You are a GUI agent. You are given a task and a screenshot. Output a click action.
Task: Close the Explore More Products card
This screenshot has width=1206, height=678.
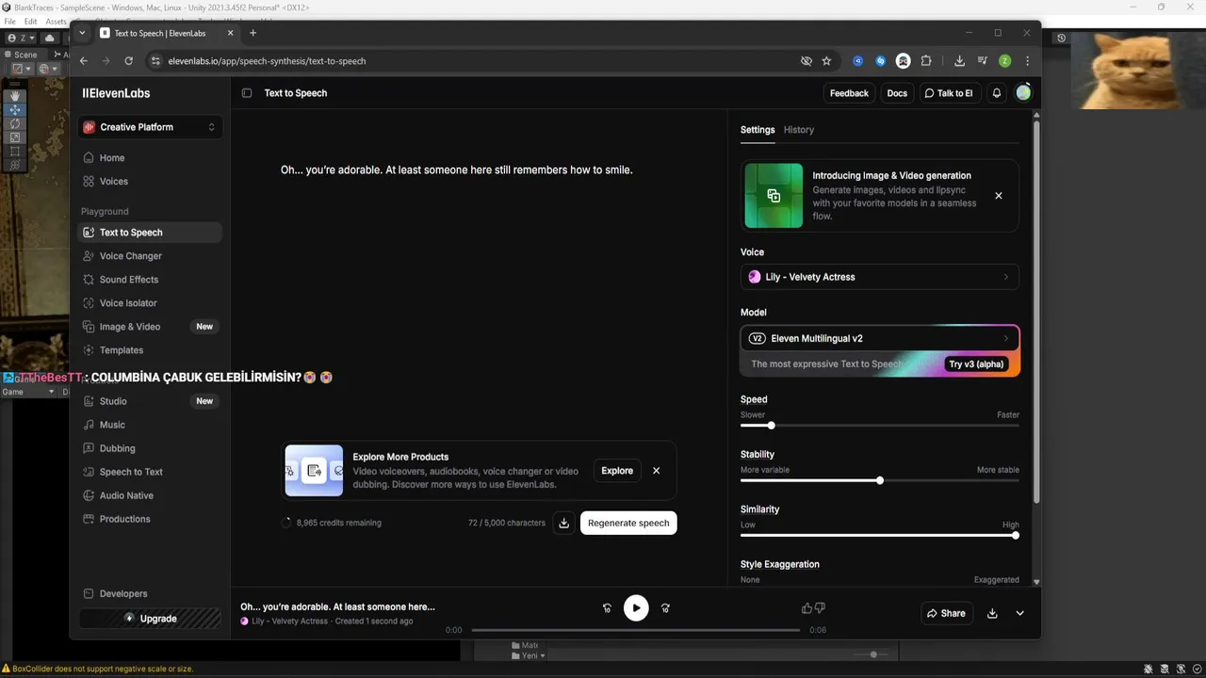point(657,471)
